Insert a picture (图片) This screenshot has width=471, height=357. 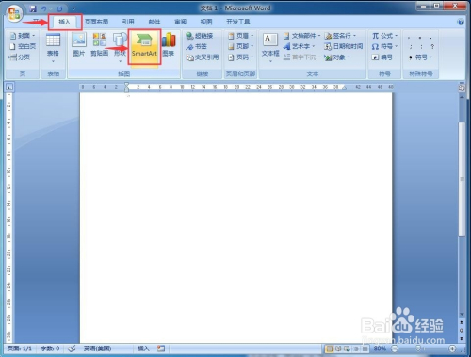pos(79,44)
